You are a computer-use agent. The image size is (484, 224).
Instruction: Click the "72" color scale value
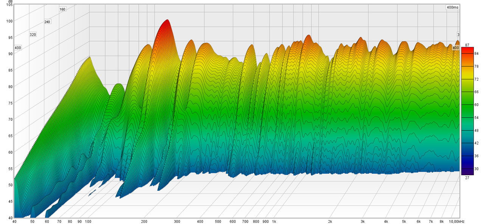(476, 79)
